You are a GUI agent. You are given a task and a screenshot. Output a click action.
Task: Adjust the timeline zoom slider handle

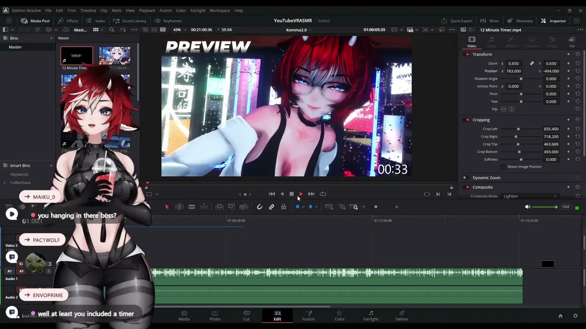(376, 207)
